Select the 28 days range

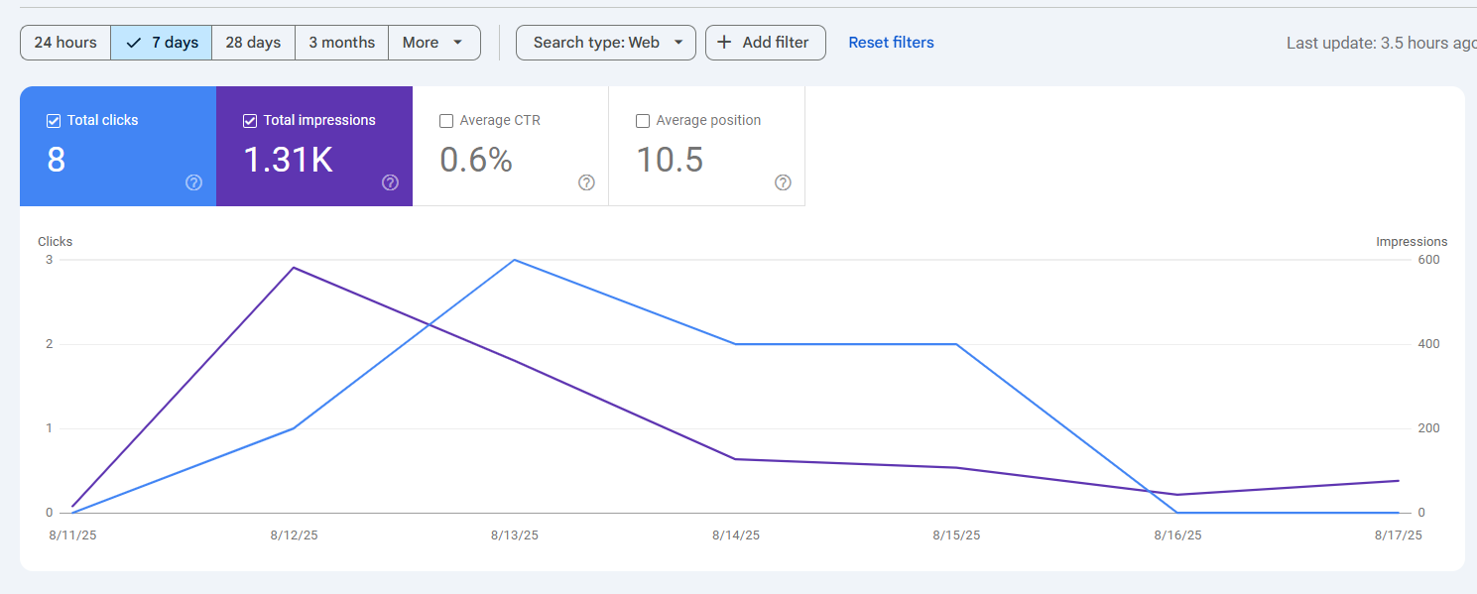pyautogui.click(x=253, y=43)
